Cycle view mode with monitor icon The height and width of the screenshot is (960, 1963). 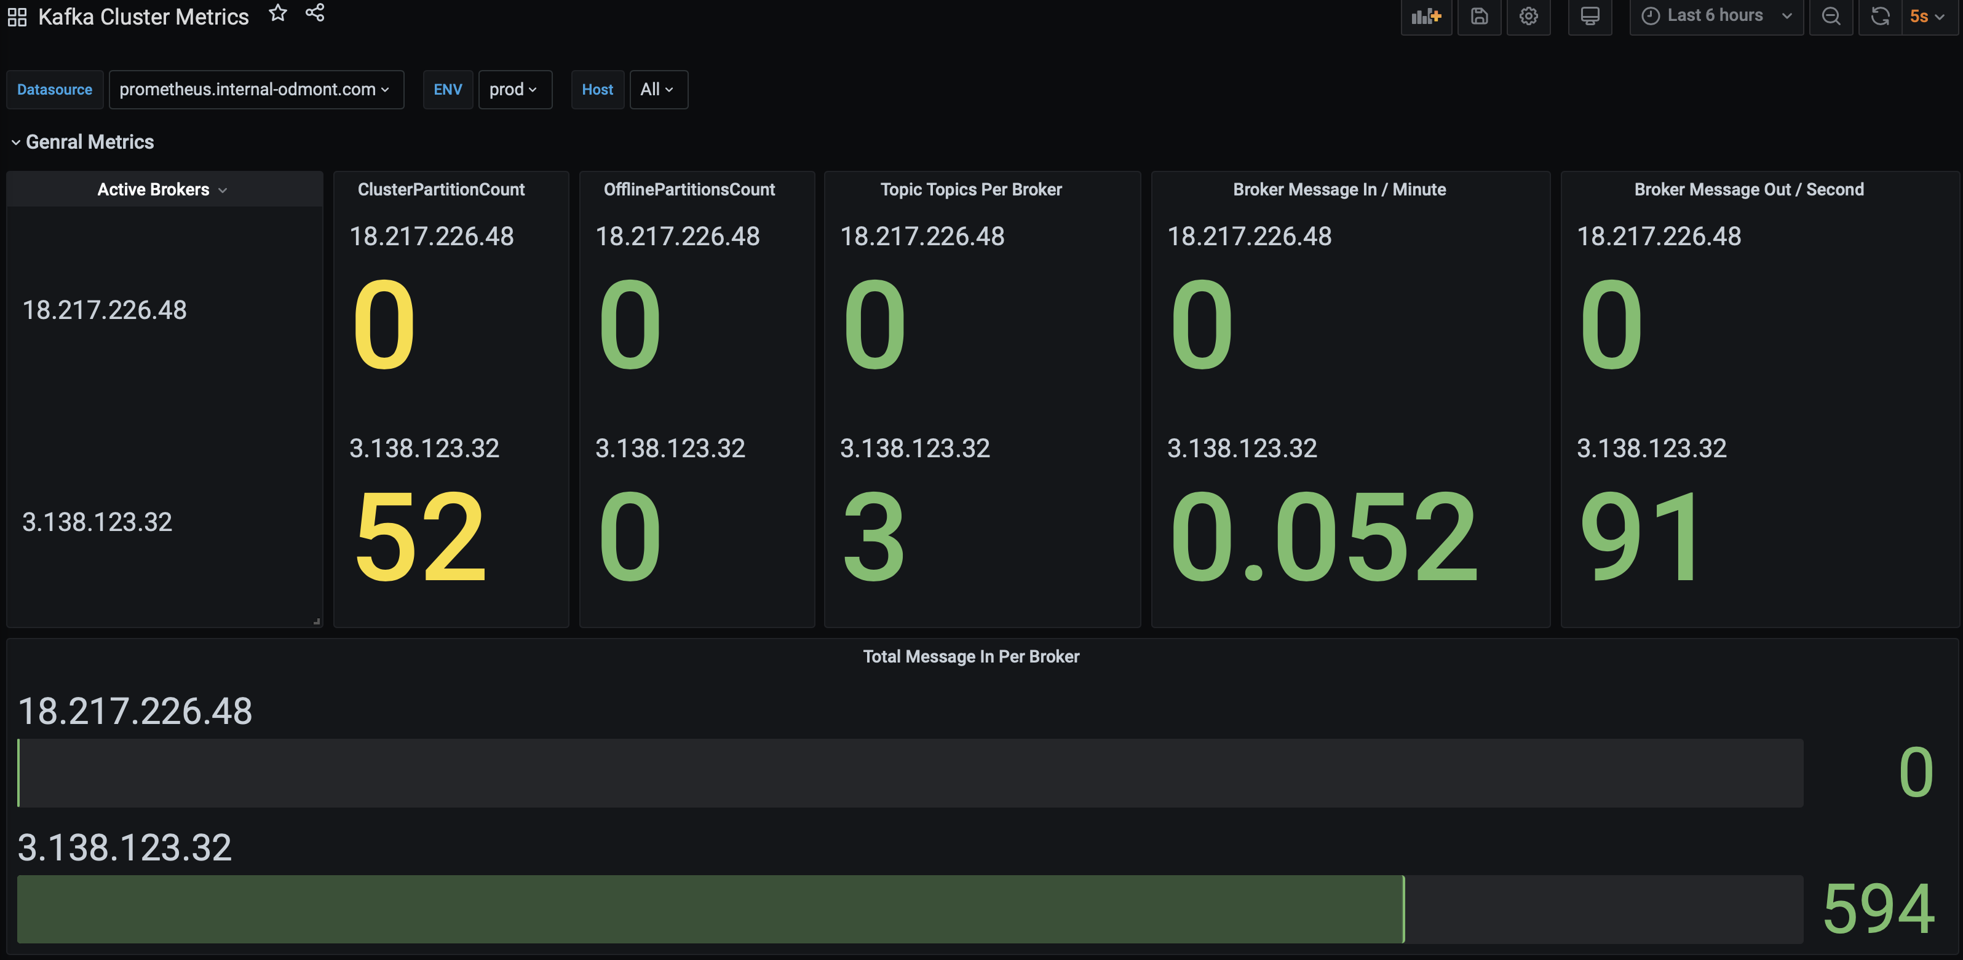(1590, 16)
